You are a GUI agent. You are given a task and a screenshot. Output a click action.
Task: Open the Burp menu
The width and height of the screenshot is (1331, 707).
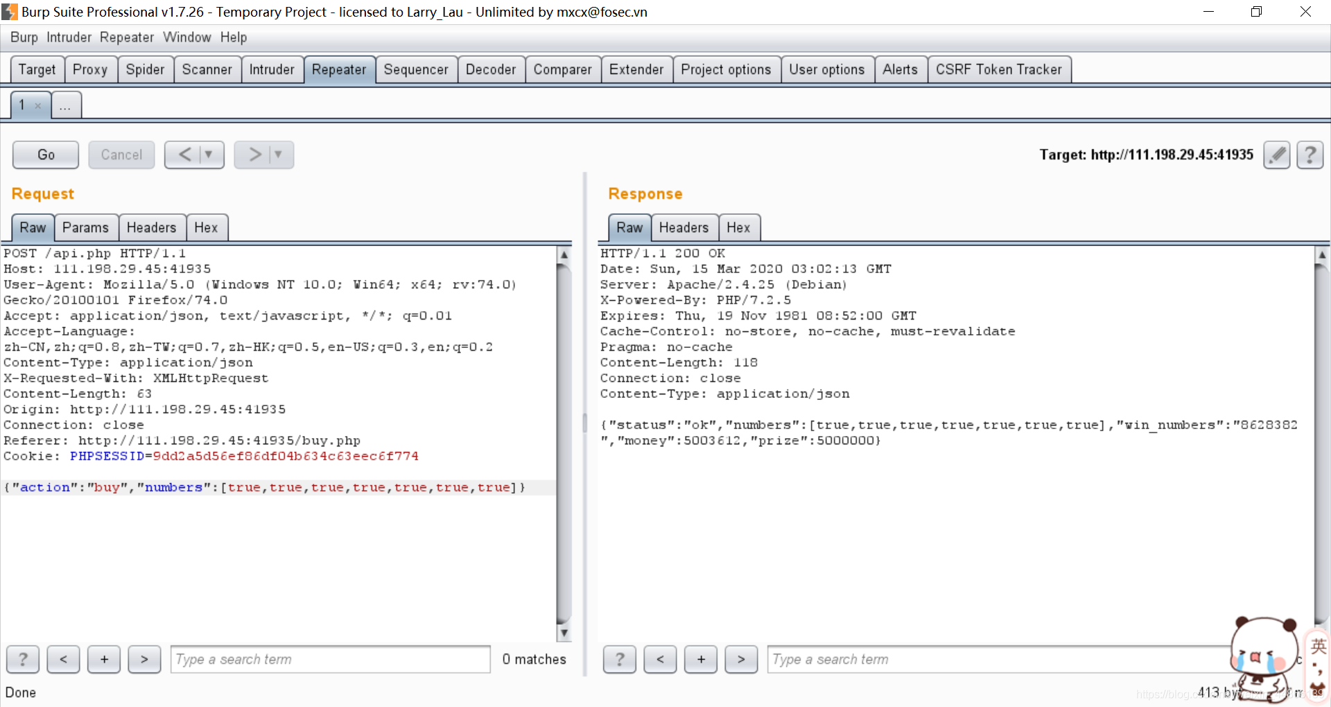24,37
